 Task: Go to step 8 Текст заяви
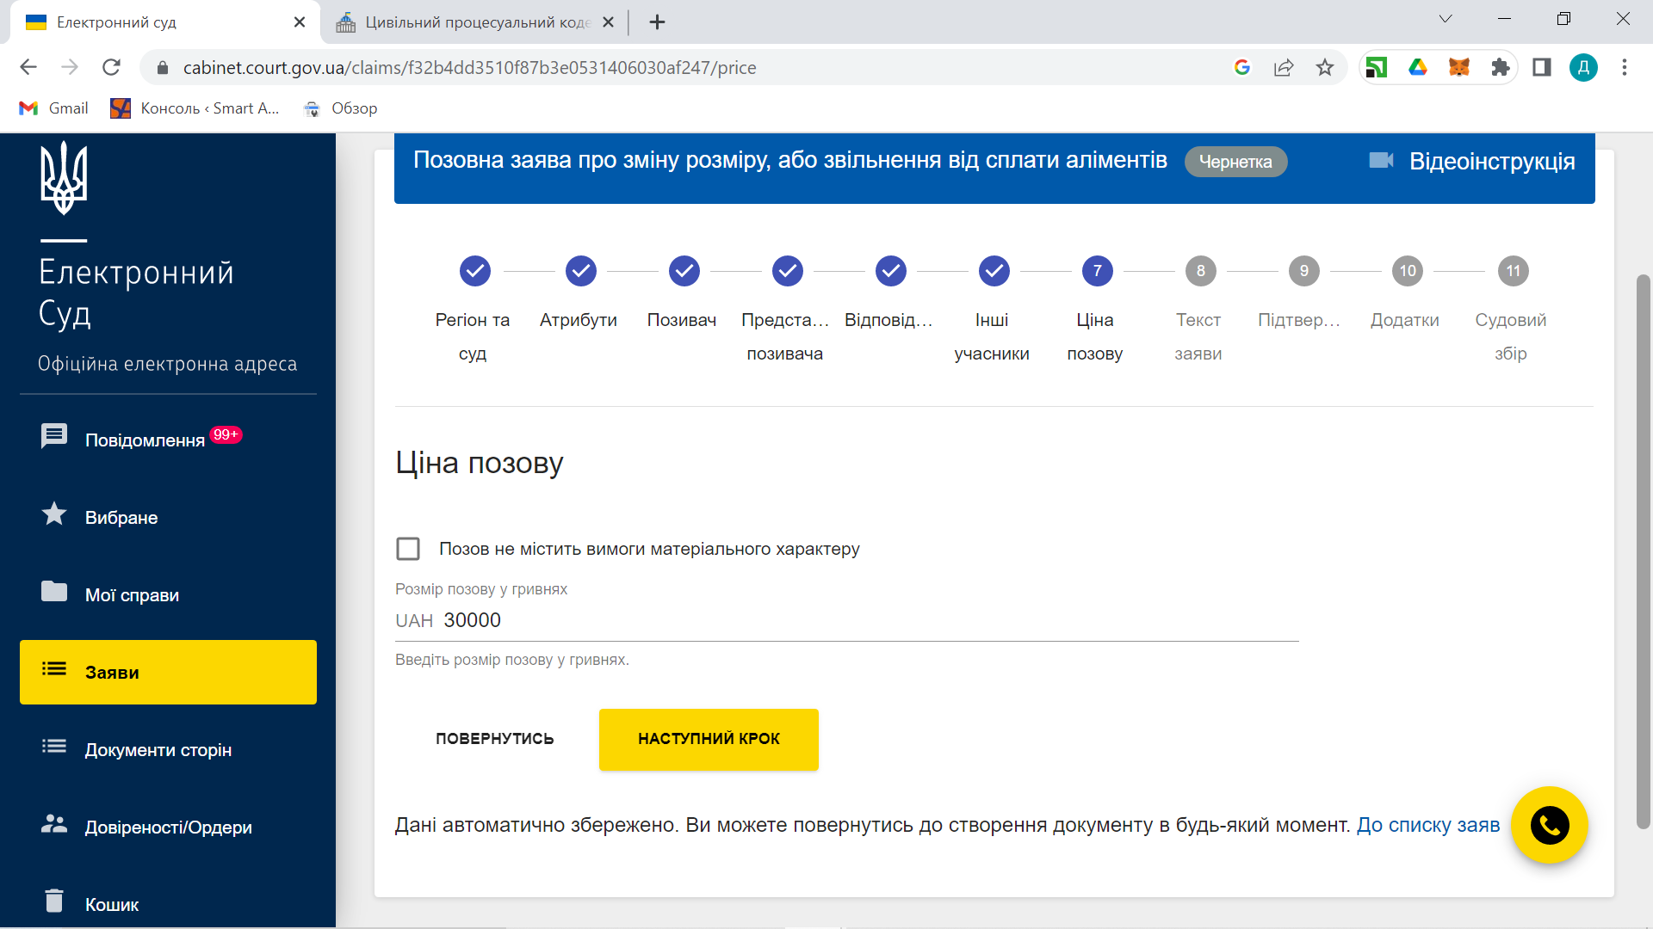coord(1200,271)
